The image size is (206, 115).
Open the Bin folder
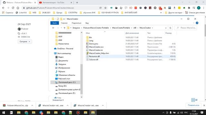tap(90, 37)
